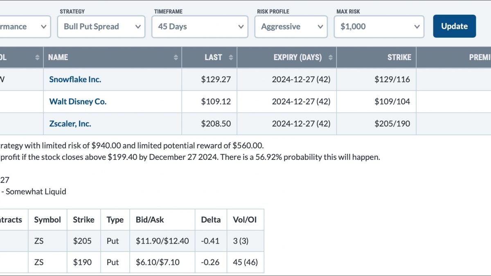Expand the Timeframe dropdown set to 45 Days
The image size is (491, 276).
pos(200,27)
